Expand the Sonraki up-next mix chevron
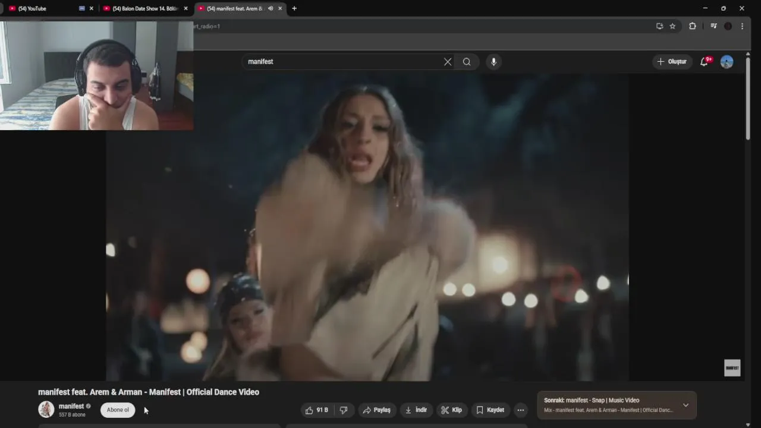The image size is (761, 428). 685,405
